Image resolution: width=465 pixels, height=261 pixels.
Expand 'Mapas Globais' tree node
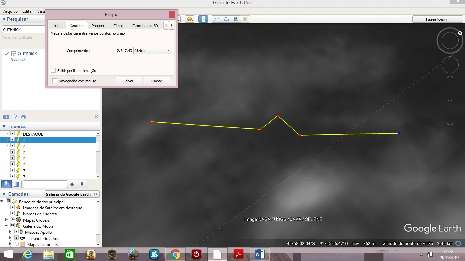click(6, 220)
